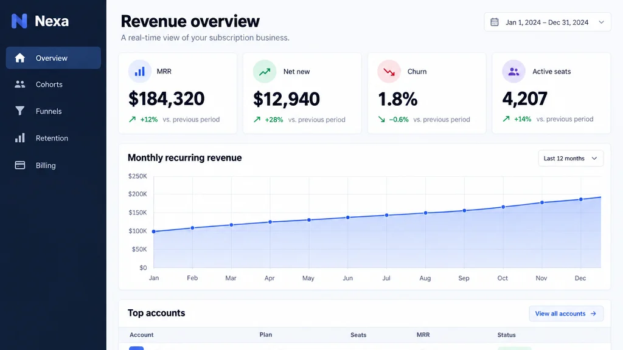Click the calendar icon in date range picker

[x=494, y=22]
